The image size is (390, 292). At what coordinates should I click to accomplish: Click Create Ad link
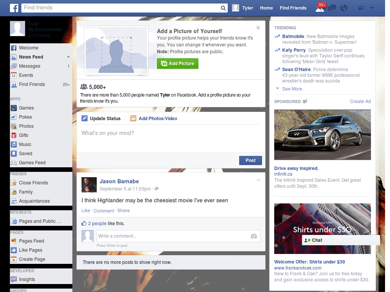(360, 101)
